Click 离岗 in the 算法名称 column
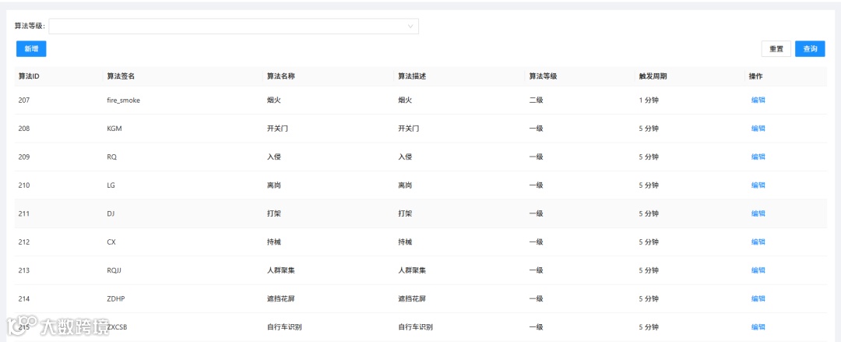Image resolution: width=841 pixels, height=342 pixels. 274,185
